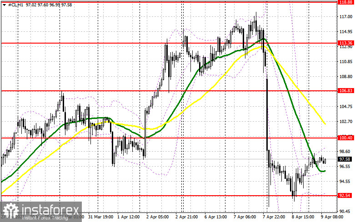Click the 96.55 price axis label
Screen dimensions: 355x222
(x=346, y=167)
